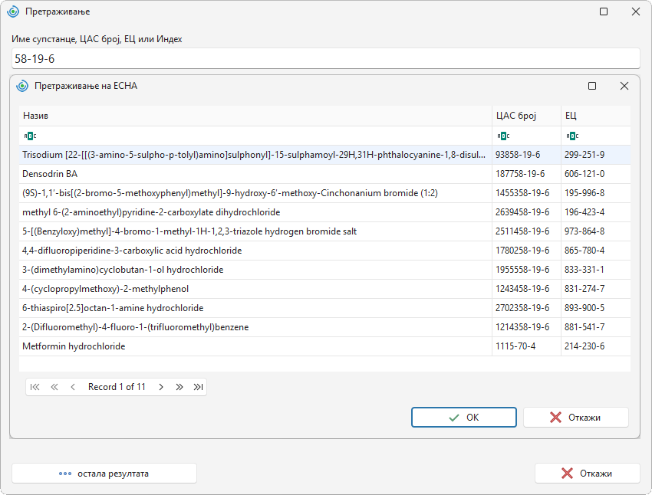Sort by the ЦАС број column header
This screenshot has width=652, height=495.
[526, 116]
